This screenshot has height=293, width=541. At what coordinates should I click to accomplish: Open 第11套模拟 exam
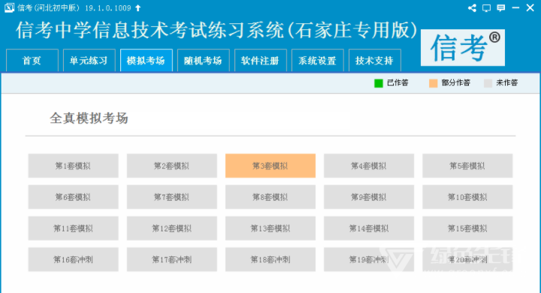click(73, 228)
